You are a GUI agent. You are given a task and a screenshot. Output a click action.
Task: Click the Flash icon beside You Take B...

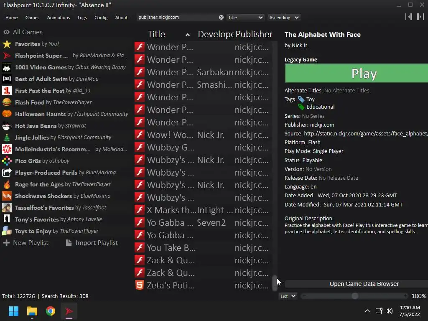[x=140, y=247]
